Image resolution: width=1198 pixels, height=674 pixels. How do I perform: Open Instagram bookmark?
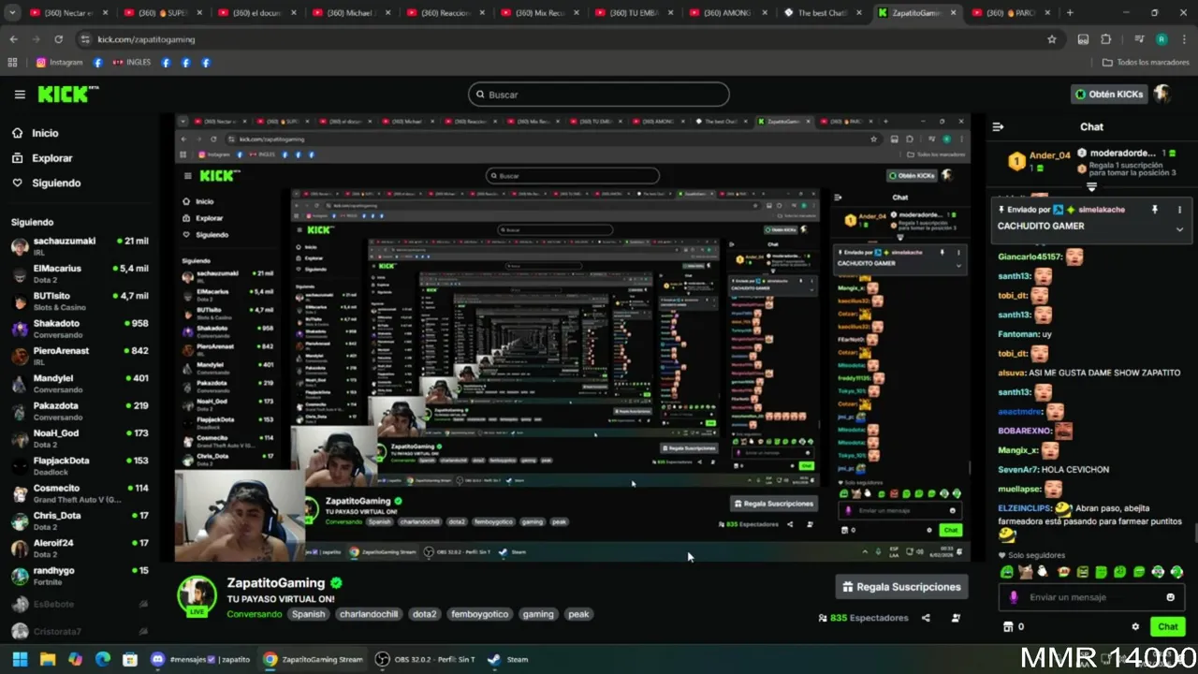pyautogui.click(x=60, y=63)
